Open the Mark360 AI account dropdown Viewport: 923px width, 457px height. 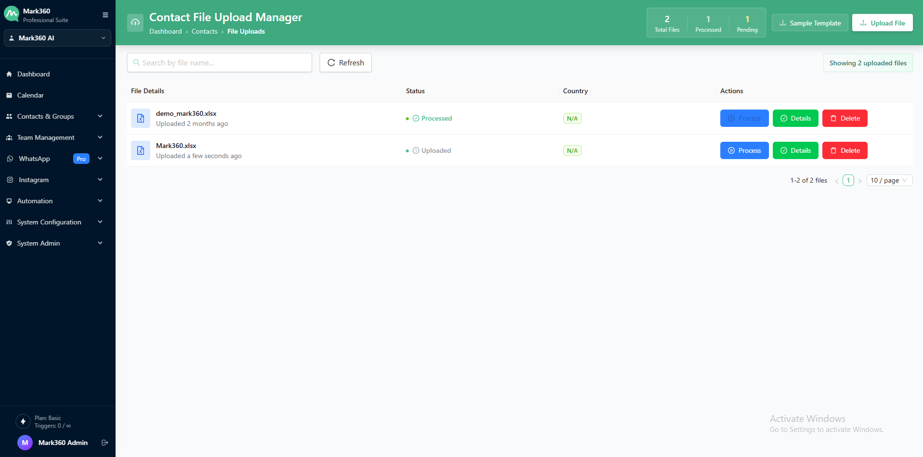coord(57,38)
